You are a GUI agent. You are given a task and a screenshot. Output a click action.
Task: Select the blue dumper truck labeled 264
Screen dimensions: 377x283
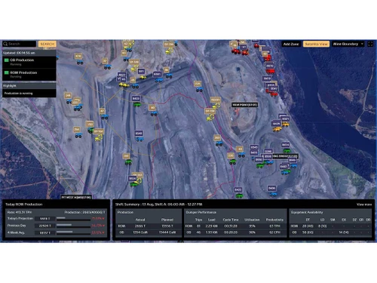(x=78, y=136)
